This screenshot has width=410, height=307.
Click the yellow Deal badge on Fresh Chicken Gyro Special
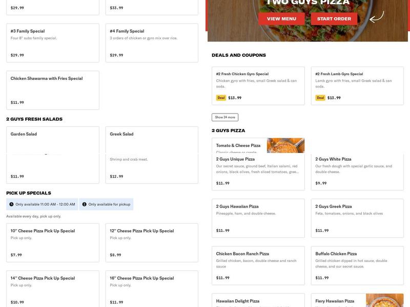coord(221,98)
